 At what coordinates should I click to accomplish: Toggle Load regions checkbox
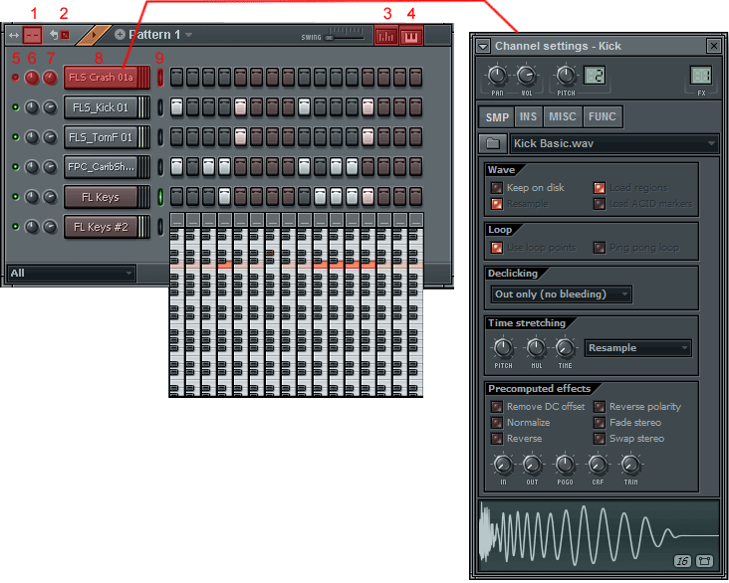coord(600,188)
